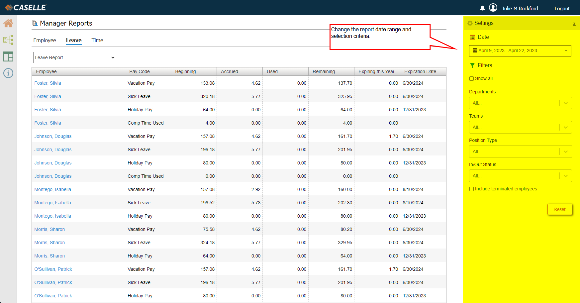Expand the Position Type dropdown
The image size is (580, 303).
[521, 151]
